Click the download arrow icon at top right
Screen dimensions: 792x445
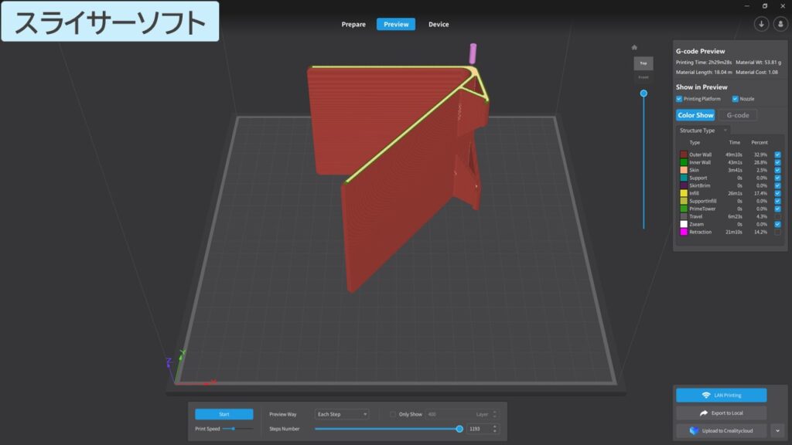point(761,24)
